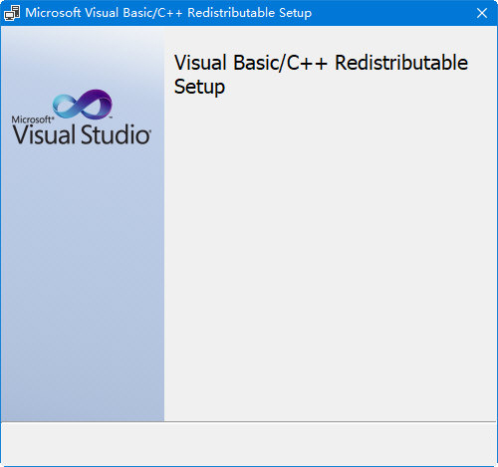
Task: Click 'C++' in the main heading
Action: pos(307,63)
